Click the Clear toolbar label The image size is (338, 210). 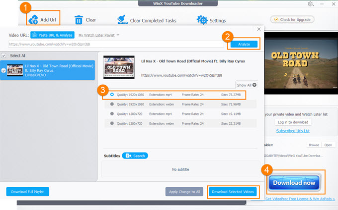pos(91,20)
